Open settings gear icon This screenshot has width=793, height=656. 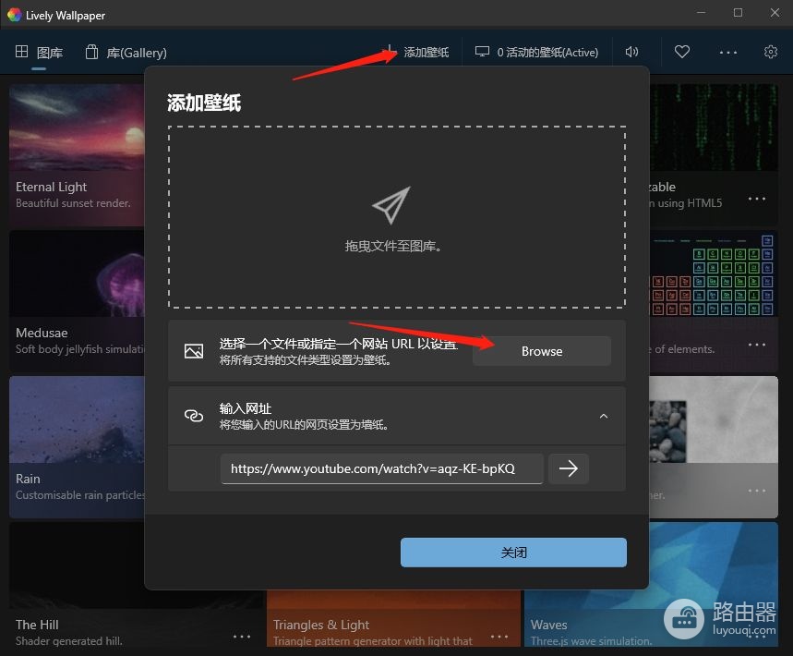[770, 52]
